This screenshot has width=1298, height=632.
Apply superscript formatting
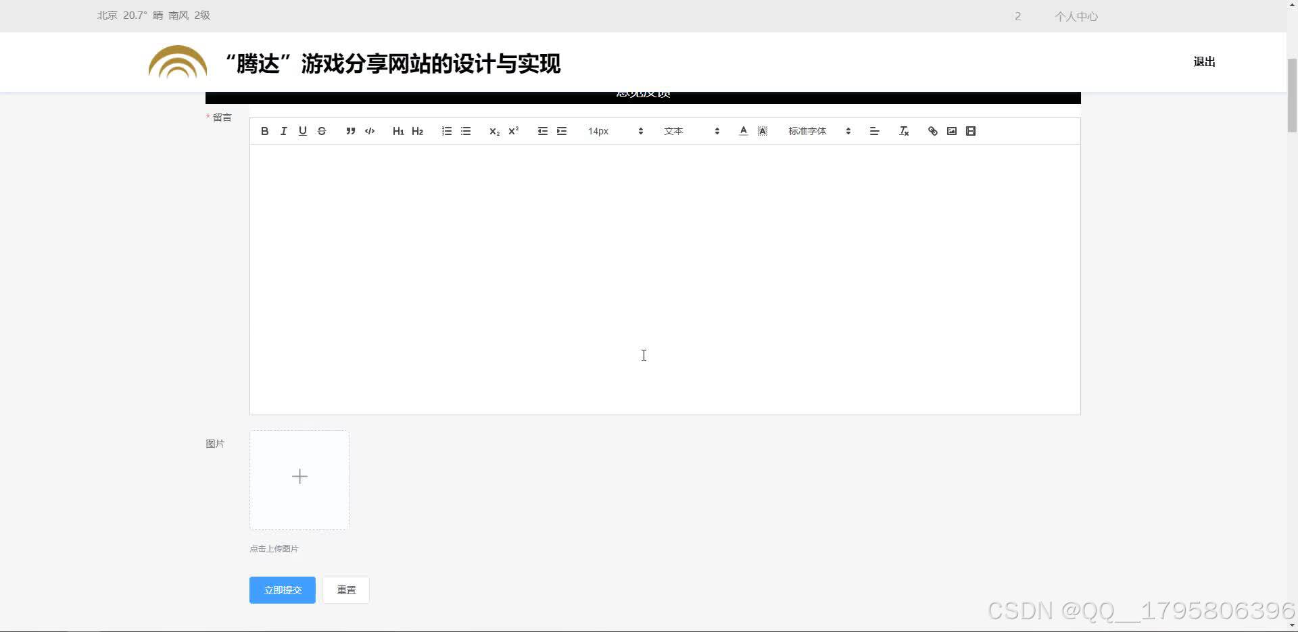click(513, 131)
